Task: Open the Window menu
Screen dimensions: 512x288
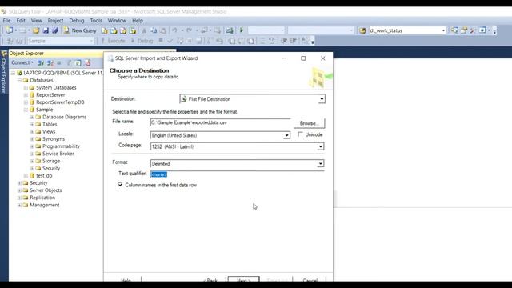Action: tap(117, 20)
